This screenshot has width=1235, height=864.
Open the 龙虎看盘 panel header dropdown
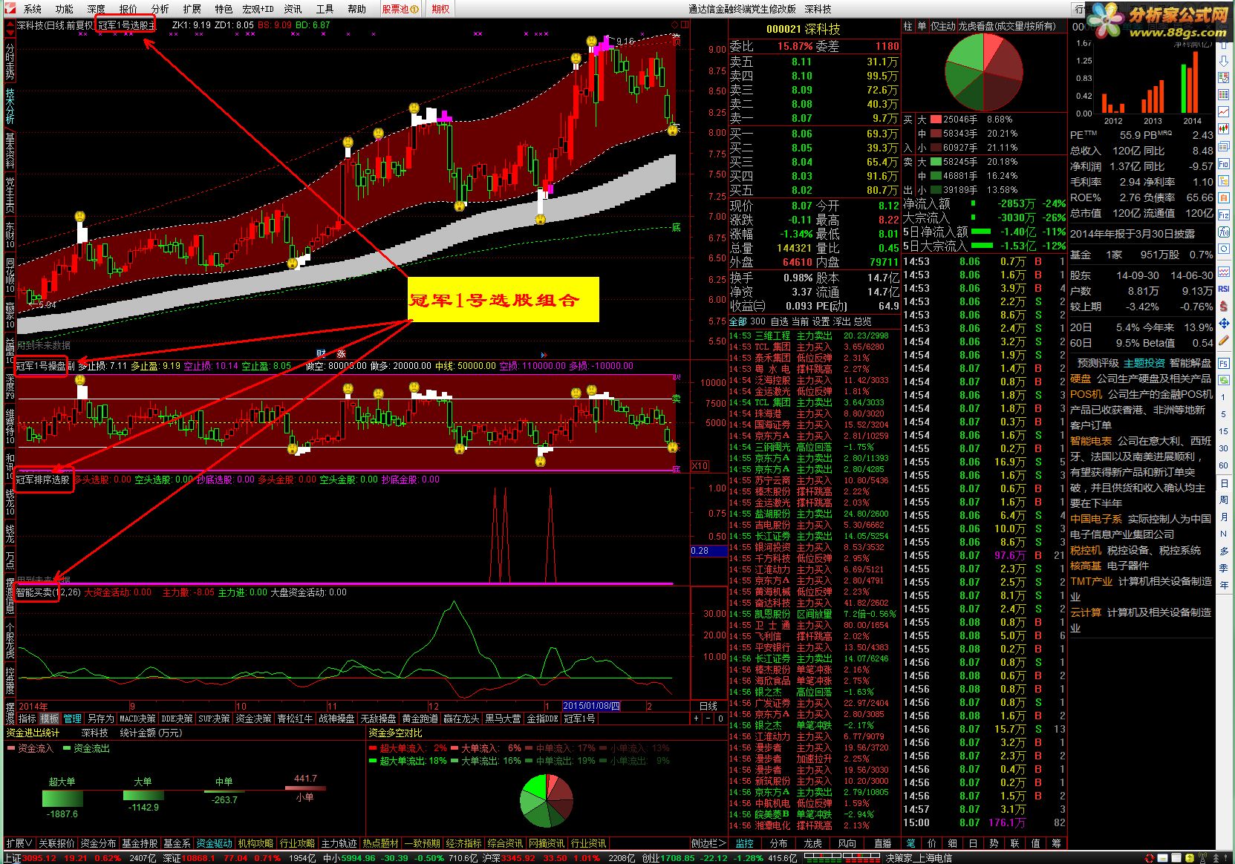tap(1006, 26)
